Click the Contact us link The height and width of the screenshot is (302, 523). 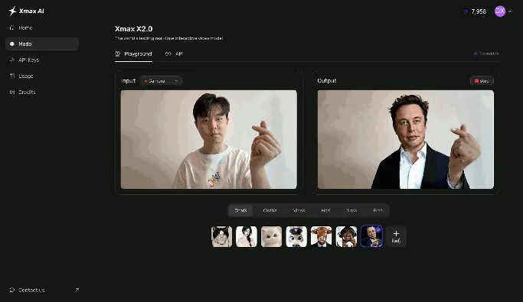(31, 290)
